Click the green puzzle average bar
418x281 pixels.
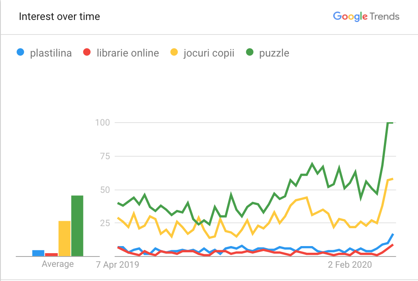click(x=77, y=226)
